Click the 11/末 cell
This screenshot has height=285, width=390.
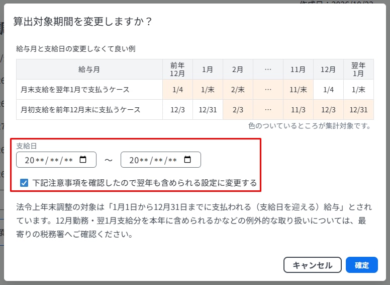(x=298, y=90)
